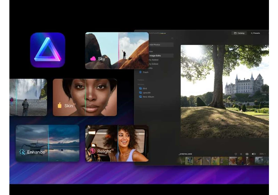
Task: Click the waterfall hiker feature card
Action: point(28,97)
